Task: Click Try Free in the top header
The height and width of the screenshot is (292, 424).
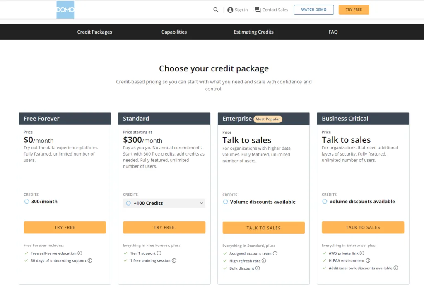Action: [x=354, y=10]
